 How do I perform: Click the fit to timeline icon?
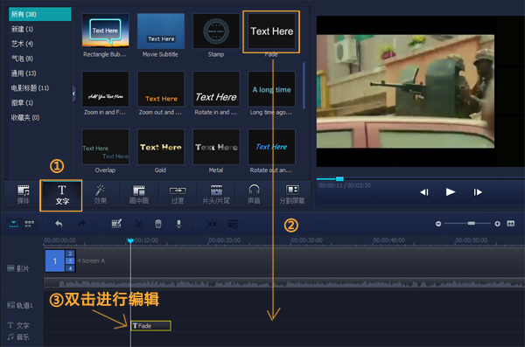511,223
